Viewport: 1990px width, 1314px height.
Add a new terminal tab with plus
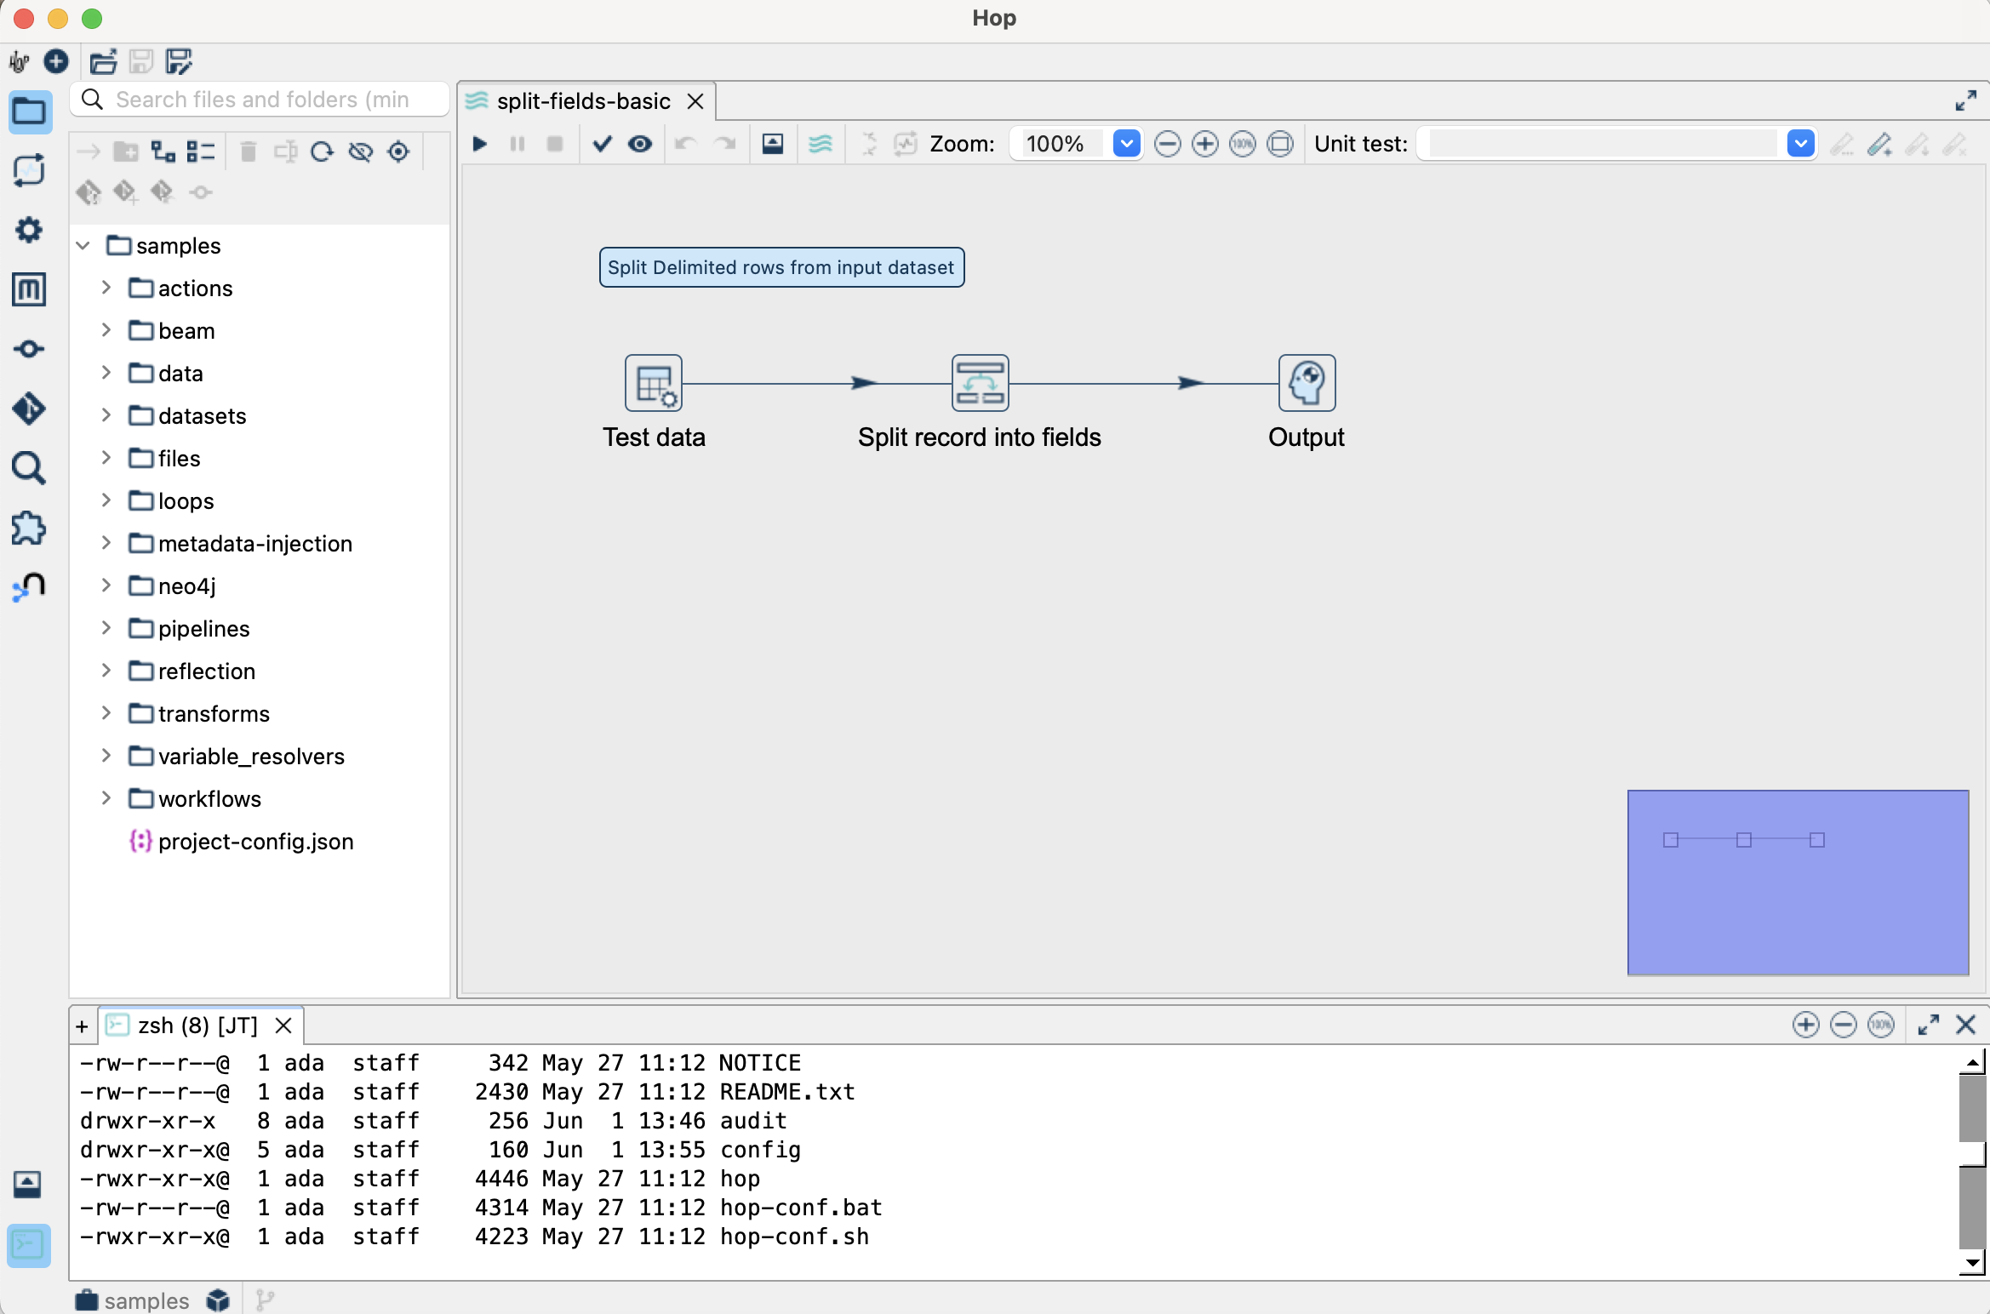pos(82,1026)
